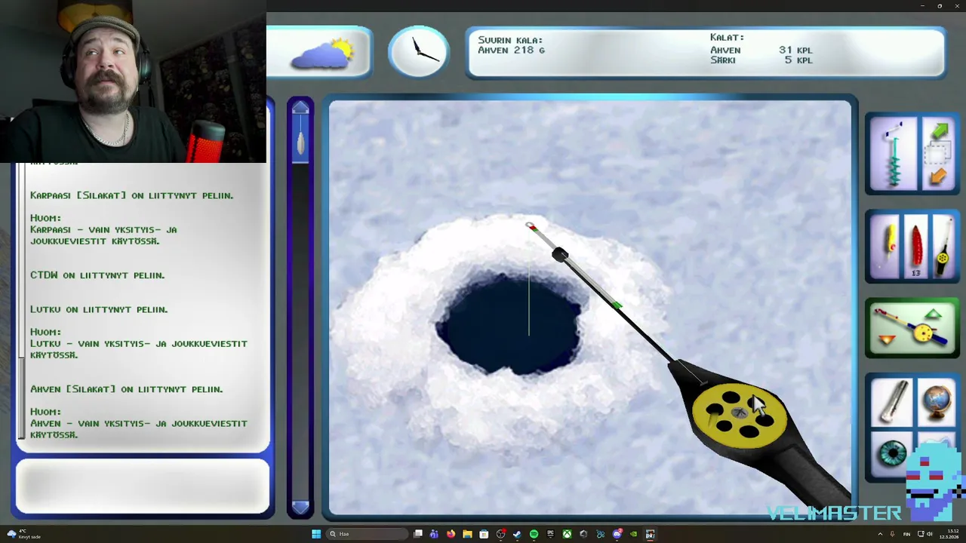Click 'CTDW on liittynyt peliin.' message
This screenshot has width=966, height=543.
tap(97, 275)
